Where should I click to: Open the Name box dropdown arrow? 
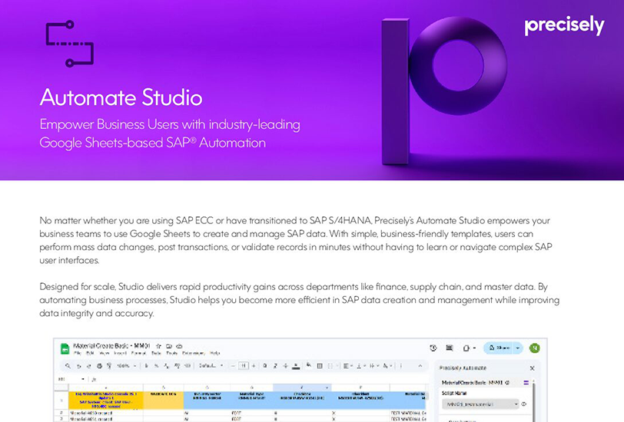83,379
